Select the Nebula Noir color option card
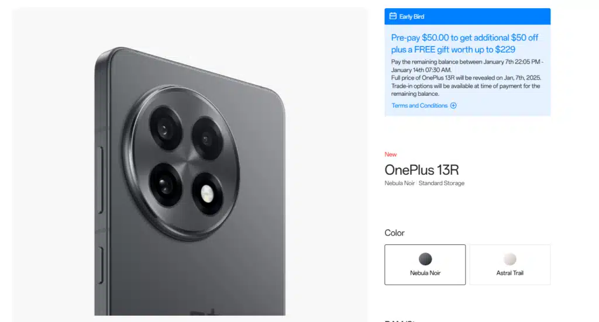 (425, 264)
